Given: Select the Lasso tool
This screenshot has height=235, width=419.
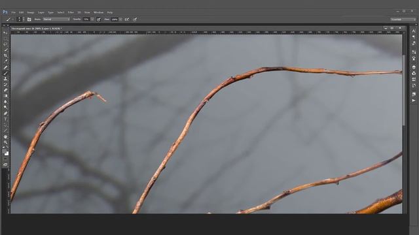Looking at the screenshot, I should 5,44.
